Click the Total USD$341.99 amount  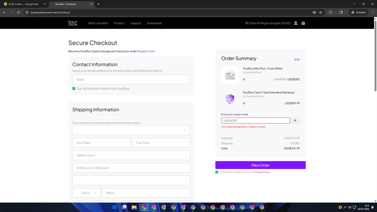pos(292,148)
